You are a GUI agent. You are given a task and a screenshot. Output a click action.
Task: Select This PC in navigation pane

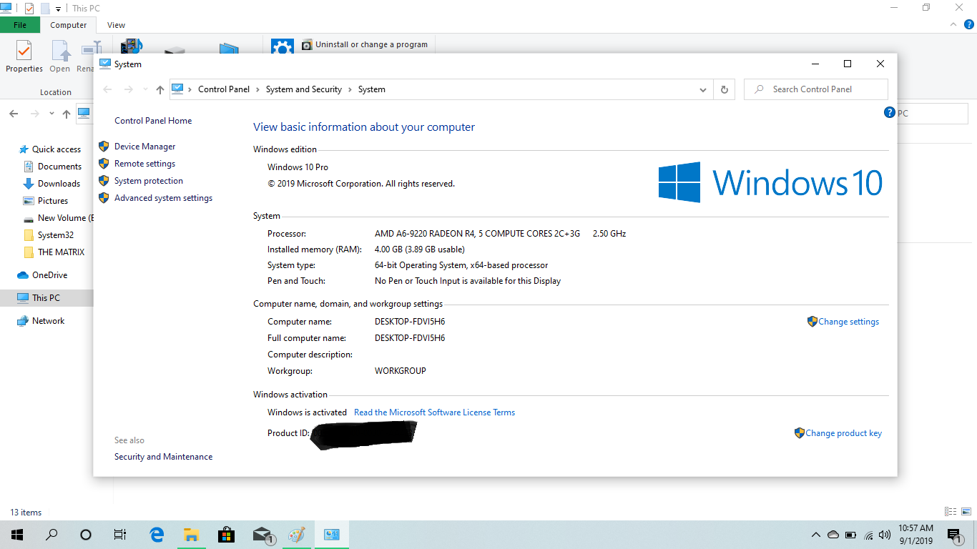[46, 298]
